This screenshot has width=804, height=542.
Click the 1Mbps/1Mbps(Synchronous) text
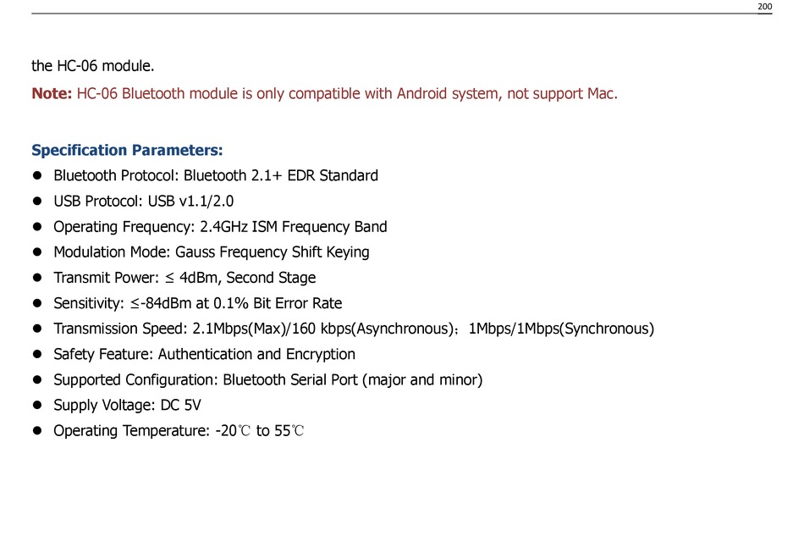click(561, 329)
